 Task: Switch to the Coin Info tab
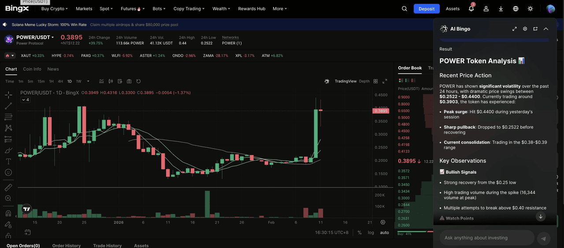(32, 69)
